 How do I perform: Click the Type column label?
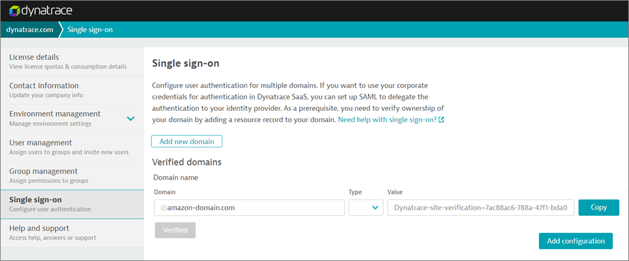pyautogui.click(x=355, y=192)
